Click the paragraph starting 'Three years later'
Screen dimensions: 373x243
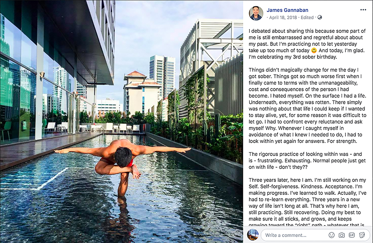point(307,202)
